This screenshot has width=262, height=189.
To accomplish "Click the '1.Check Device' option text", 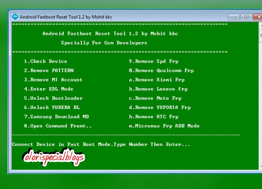I will click(x=46, y=61).
